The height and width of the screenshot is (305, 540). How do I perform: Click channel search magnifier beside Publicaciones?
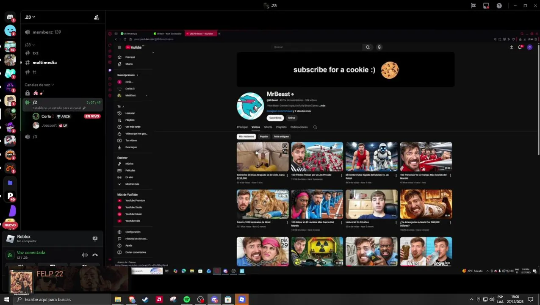315,127
